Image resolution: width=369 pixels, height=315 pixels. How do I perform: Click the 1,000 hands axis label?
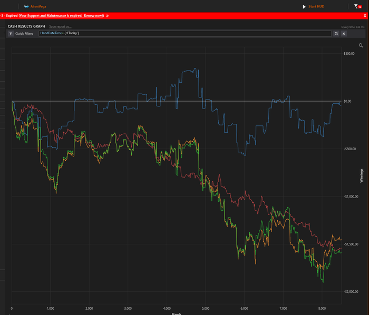coord(51,309)
